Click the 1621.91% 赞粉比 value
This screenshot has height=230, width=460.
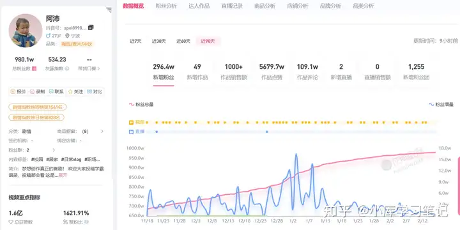point(76,213)
